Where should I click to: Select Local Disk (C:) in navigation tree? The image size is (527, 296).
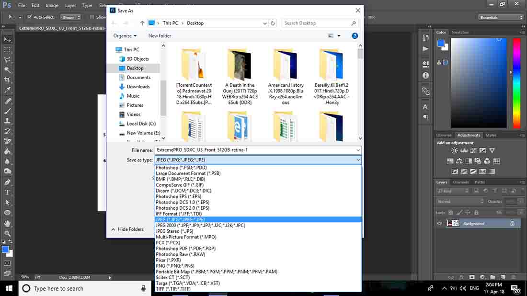141,124
